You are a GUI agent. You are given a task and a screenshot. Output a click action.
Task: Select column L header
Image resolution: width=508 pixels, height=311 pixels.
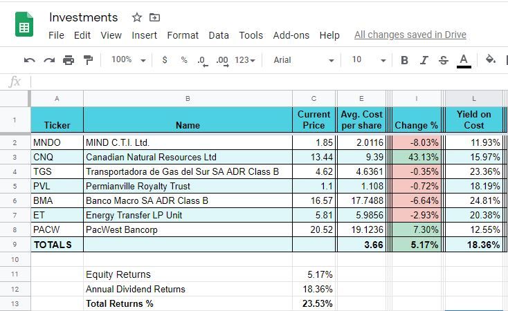tap(474, 99)
